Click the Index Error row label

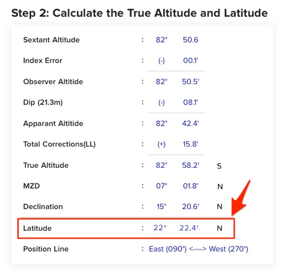[43, 61]
